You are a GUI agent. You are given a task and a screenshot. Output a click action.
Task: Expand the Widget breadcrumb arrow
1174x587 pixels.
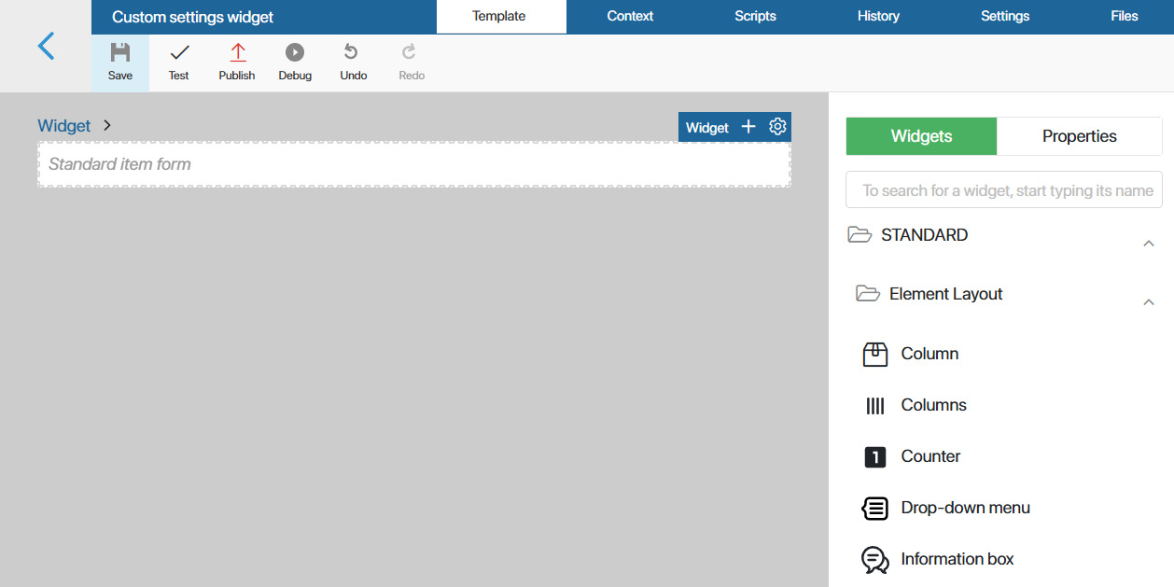click(x=107, y=125)
